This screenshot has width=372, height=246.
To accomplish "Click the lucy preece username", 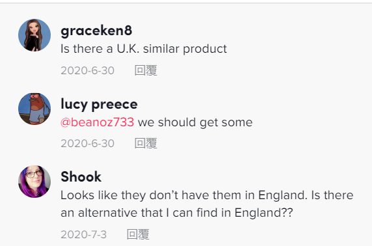I will (99, 104).
